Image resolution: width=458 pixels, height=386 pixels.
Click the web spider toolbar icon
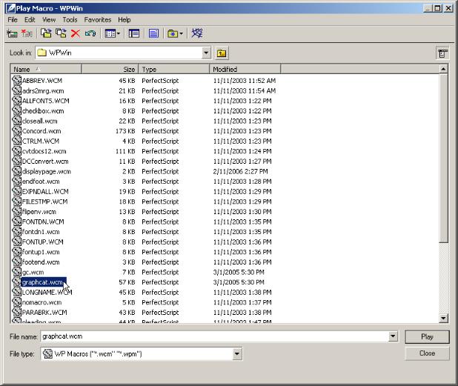coord(197,33)
